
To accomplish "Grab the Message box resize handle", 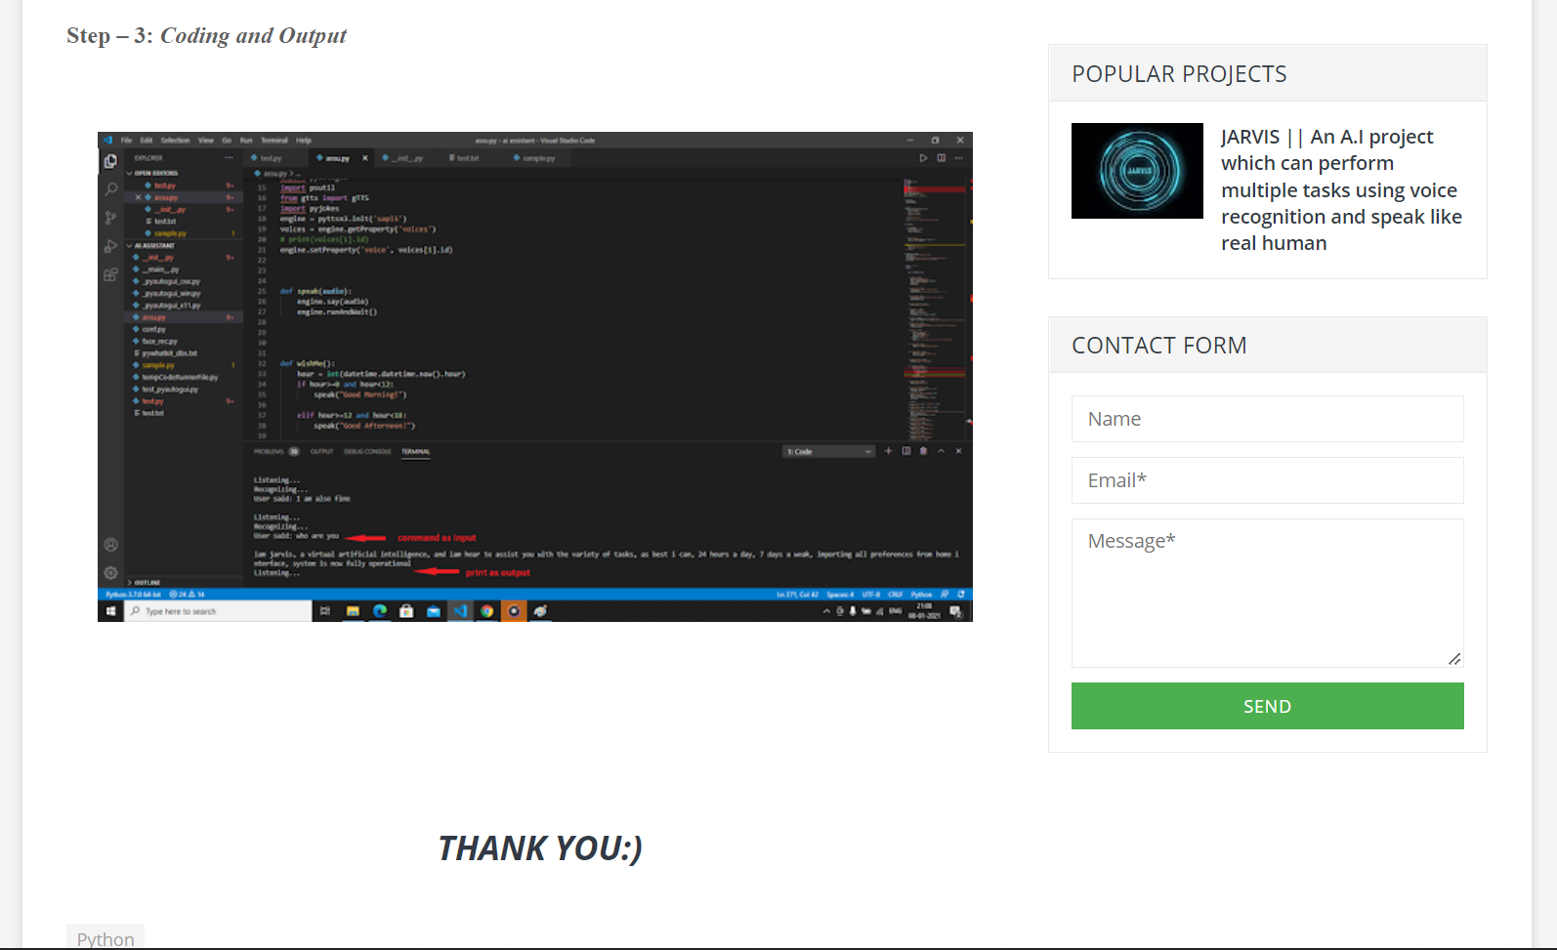I will click(x=1454, y=659).
